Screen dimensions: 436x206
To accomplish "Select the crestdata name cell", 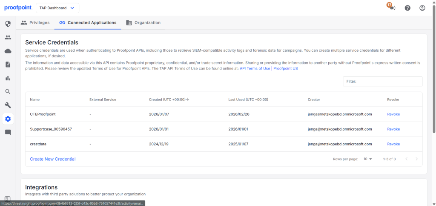I will click(x=38, y=144).
